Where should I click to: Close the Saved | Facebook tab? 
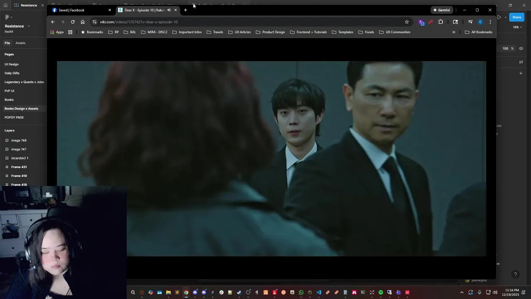(110, 10)
